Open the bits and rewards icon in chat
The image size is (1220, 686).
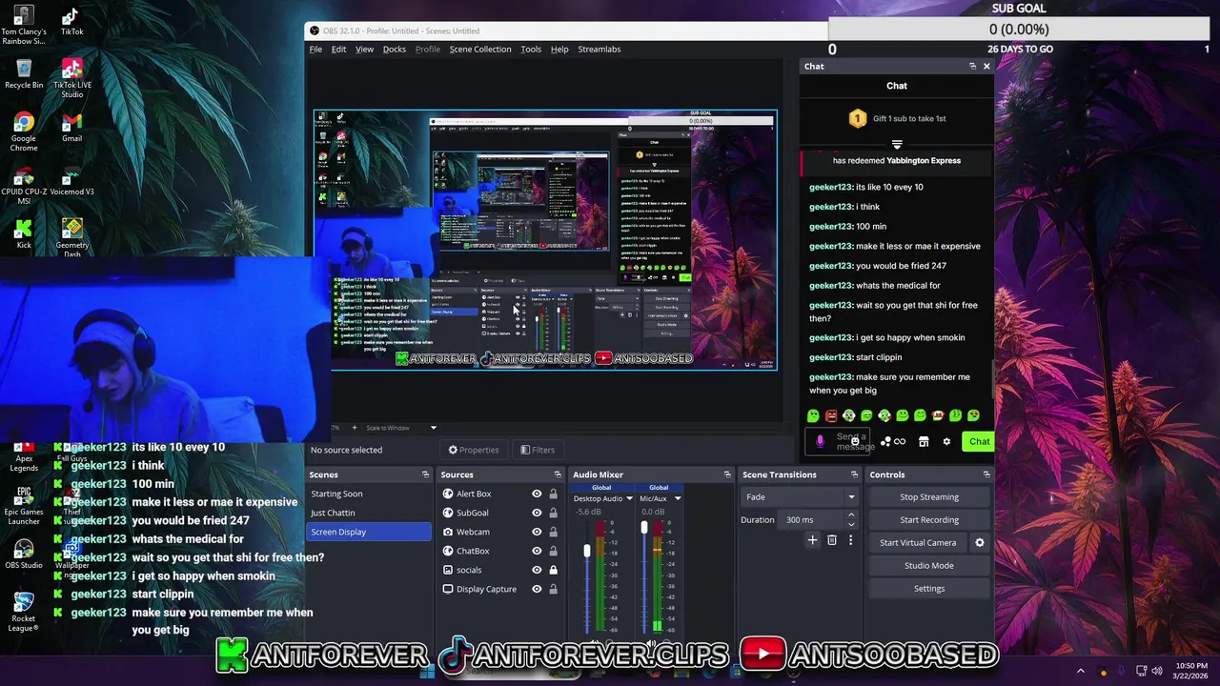(x=893, y=441)
